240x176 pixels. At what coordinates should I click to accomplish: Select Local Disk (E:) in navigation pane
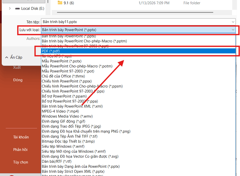point(33,9)
